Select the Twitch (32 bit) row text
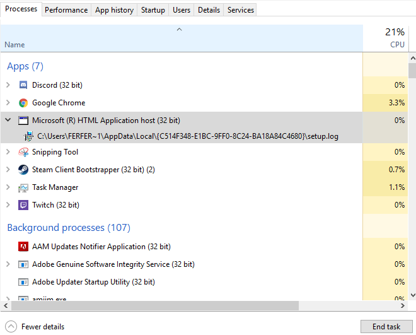 point(55,205)
